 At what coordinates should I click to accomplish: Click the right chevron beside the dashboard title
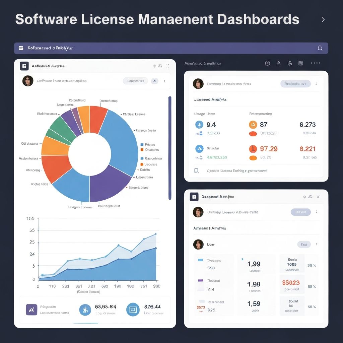pyautogui.click(x=323, y=20)
